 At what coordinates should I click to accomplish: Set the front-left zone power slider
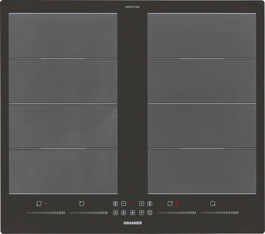click(46, 213)
